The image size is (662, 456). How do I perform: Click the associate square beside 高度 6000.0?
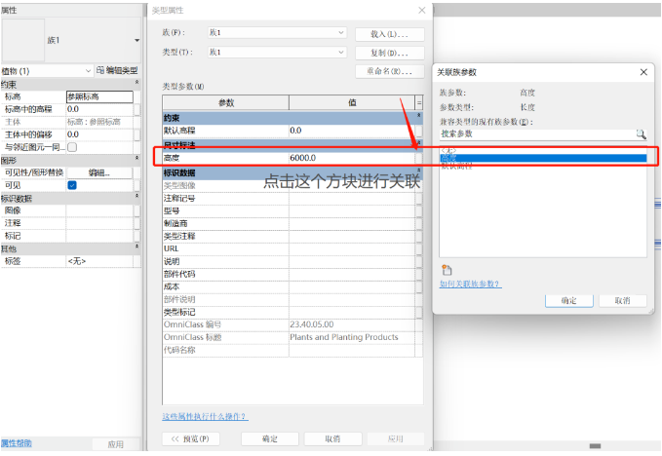(418, 158)
